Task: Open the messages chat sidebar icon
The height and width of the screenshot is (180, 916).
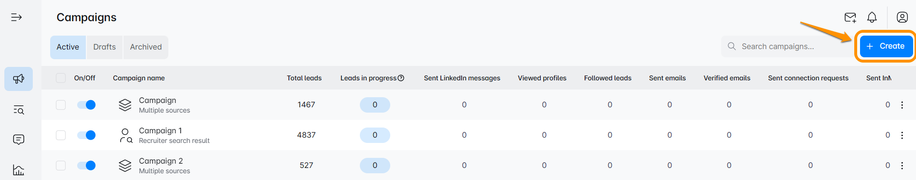Action: 19,140
